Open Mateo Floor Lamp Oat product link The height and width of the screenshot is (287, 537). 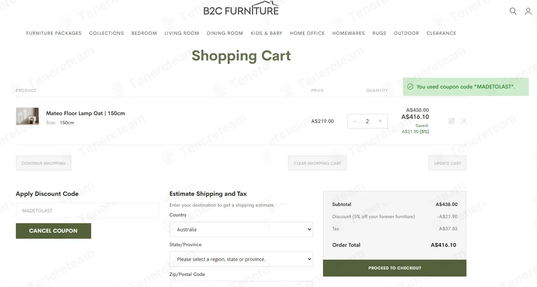(x=85, y=113)
